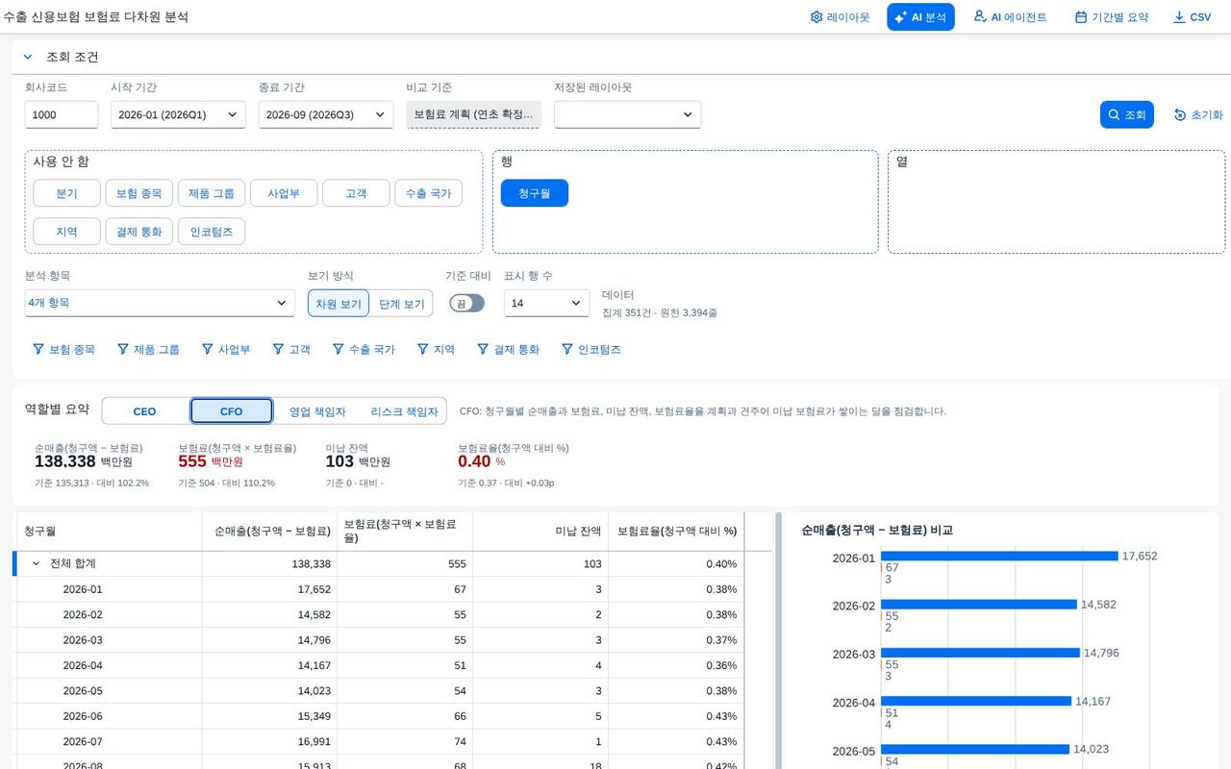This screenshot has width=1231, height=769.
Task: Open the 시작 기간 dropdown
Action: [x=178, y=114]
